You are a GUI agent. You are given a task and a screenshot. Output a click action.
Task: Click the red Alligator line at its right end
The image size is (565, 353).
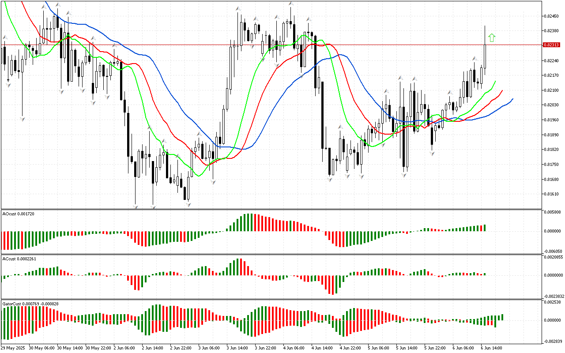pyautogui.click(x=501, y=91)
